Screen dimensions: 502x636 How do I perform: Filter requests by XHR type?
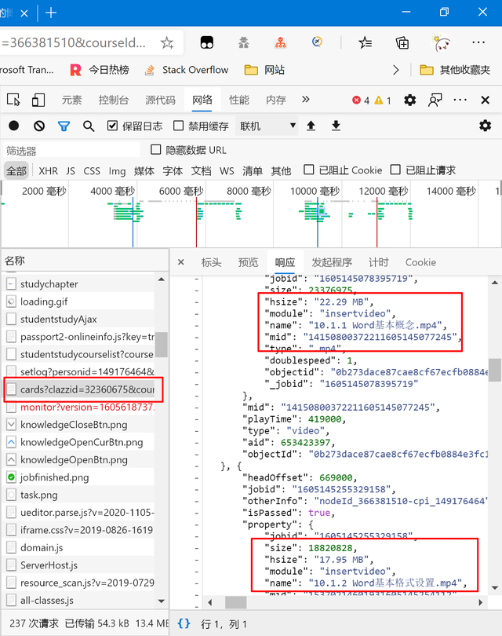(x=48, y=170)
